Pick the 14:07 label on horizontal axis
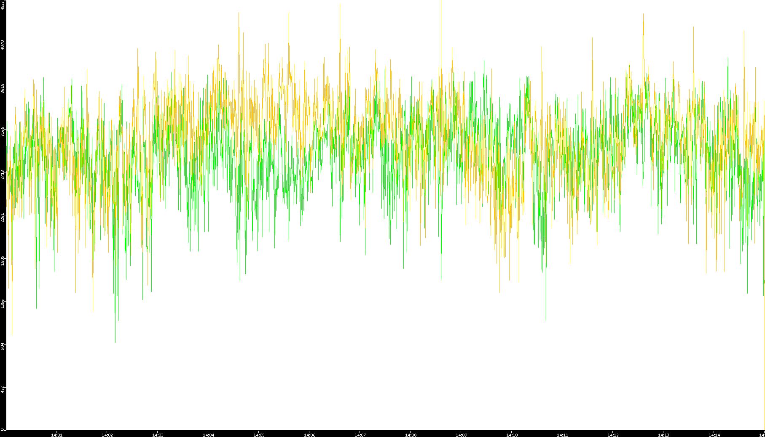The height and width of the screenshot is (437, 765). 360,435
